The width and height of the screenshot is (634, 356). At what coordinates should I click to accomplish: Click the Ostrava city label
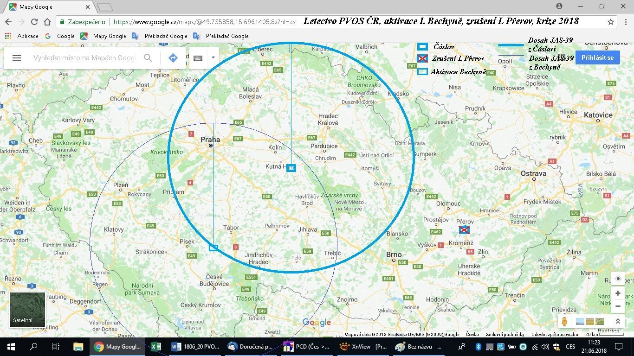click(533, 173)
